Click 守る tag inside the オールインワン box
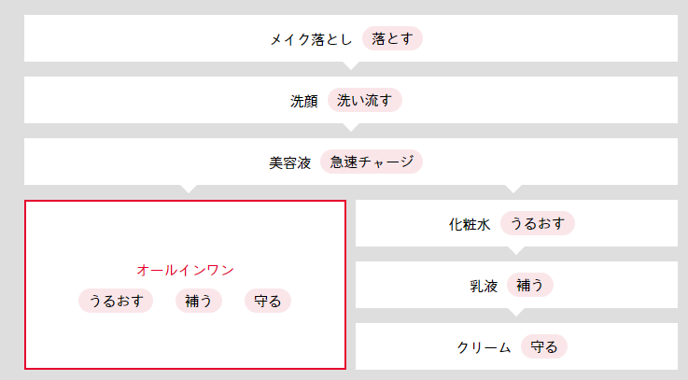The image size is (688, 380). click(268, 301)
